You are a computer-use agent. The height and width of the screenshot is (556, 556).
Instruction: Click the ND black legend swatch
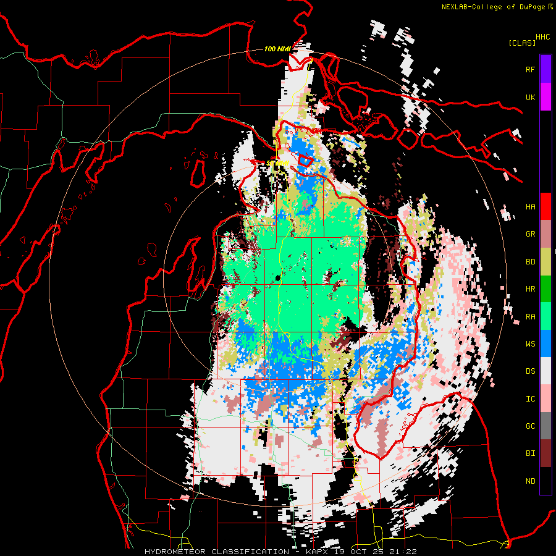tap(545, 481)
